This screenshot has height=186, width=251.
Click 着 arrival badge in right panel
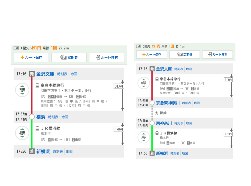pyautogui.click(x=152, y=153)
